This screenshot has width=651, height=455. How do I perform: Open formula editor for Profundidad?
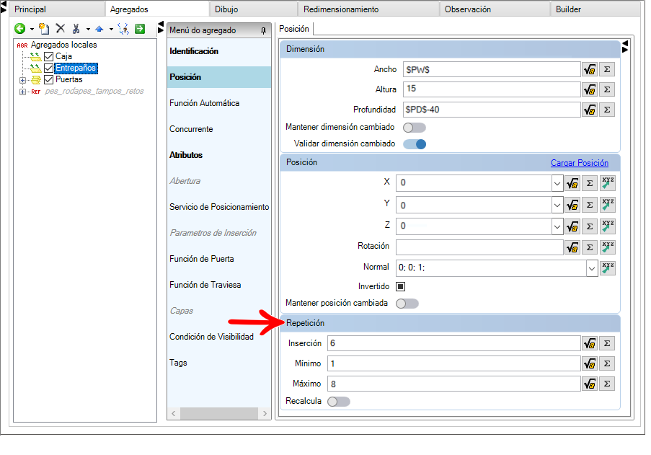[x=590, y=110]
